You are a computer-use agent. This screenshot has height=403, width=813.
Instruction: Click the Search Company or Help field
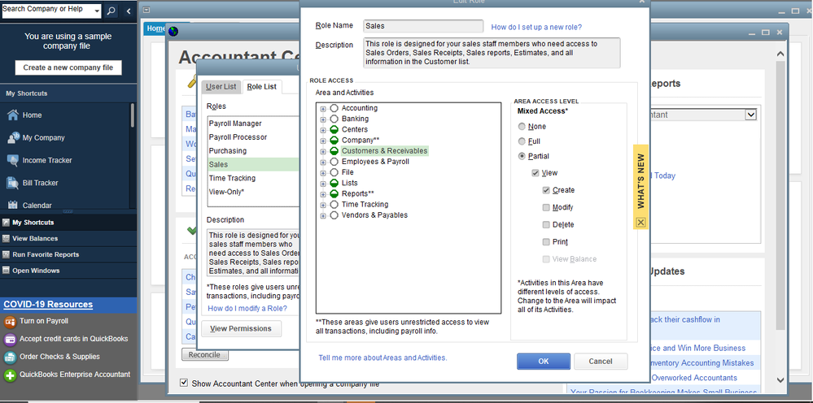click(47, 11)
